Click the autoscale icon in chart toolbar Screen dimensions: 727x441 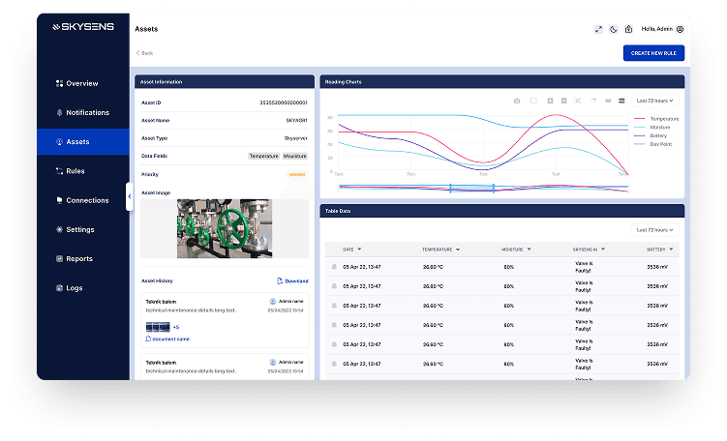coord(578,101)
